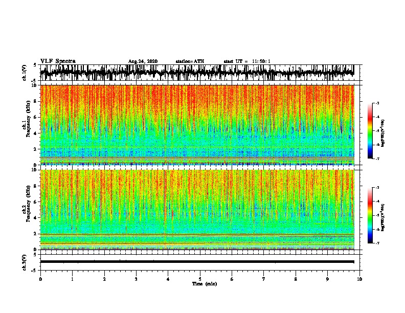Click the time axis tick label "9"
The image size is (405, 313).
point(327,279)
